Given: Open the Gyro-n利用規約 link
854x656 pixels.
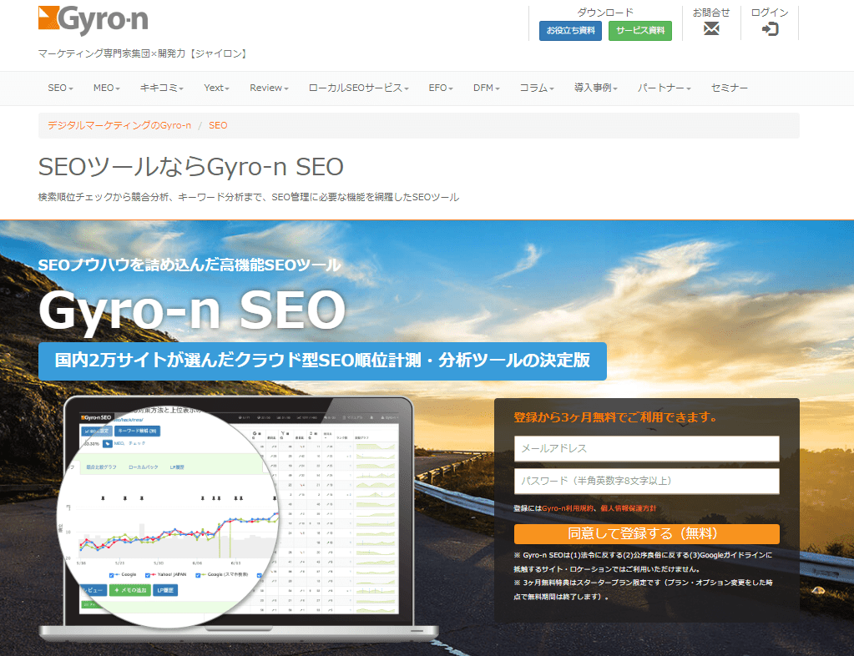Looking at the screenshot, I should pyautogui.click(x=568, y=508).
